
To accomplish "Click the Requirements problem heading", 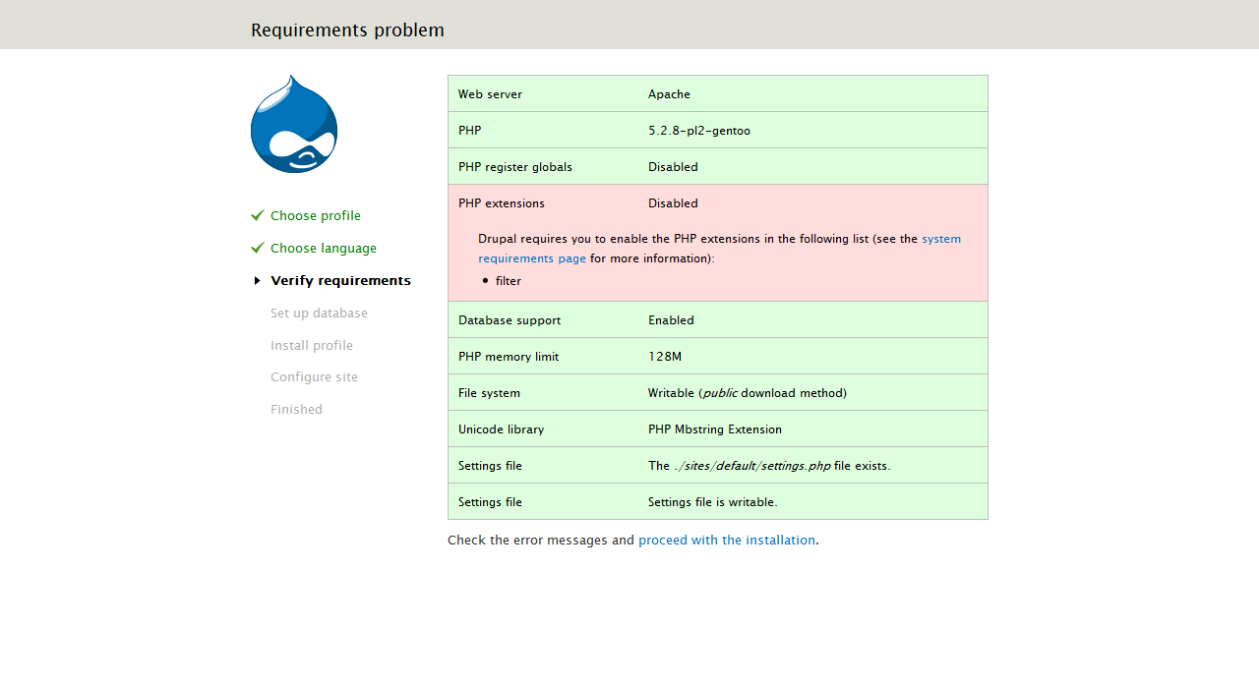I will click(x=347, y=30).
